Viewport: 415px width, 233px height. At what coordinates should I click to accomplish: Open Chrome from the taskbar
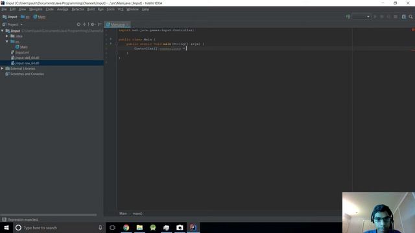coord(126,228)
